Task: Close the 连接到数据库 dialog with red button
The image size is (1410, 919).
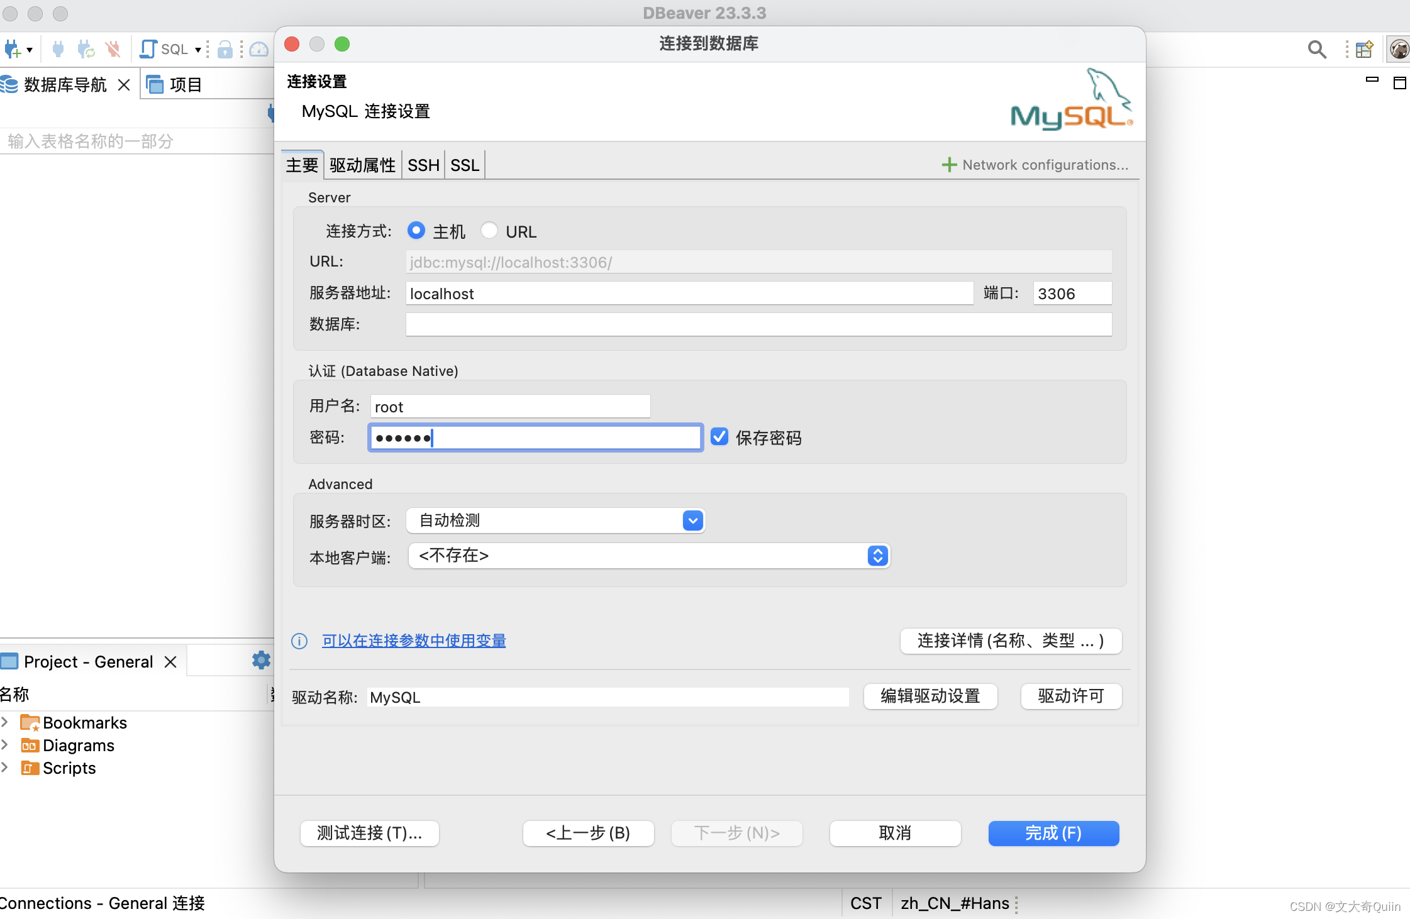Action: point(292,44)
